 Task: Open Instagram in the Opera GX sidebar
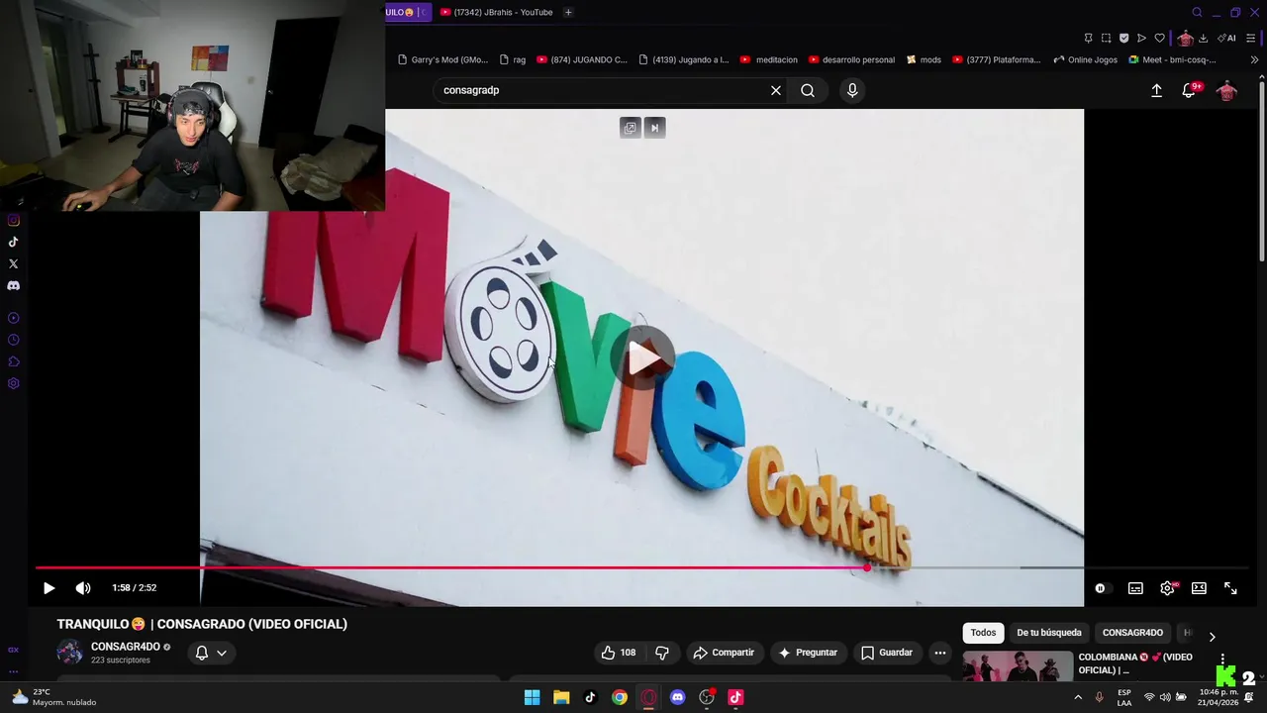[x=13, y=220]
